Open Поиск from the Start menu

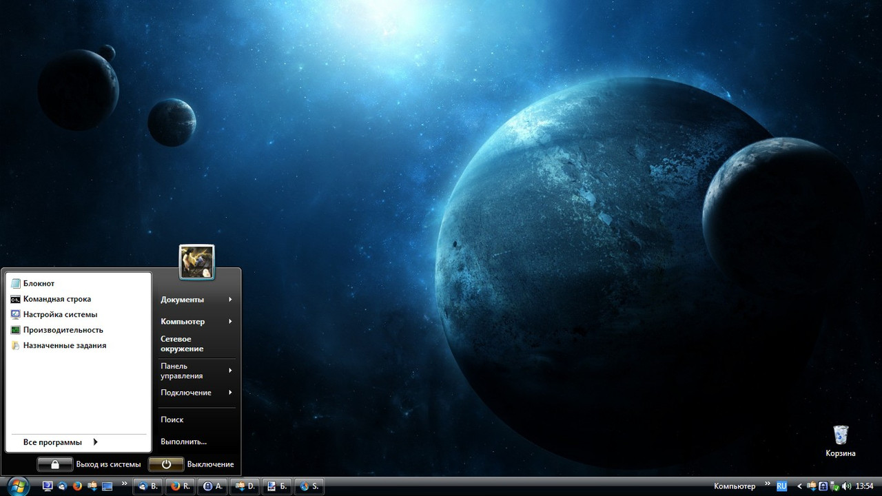[172, 420]
